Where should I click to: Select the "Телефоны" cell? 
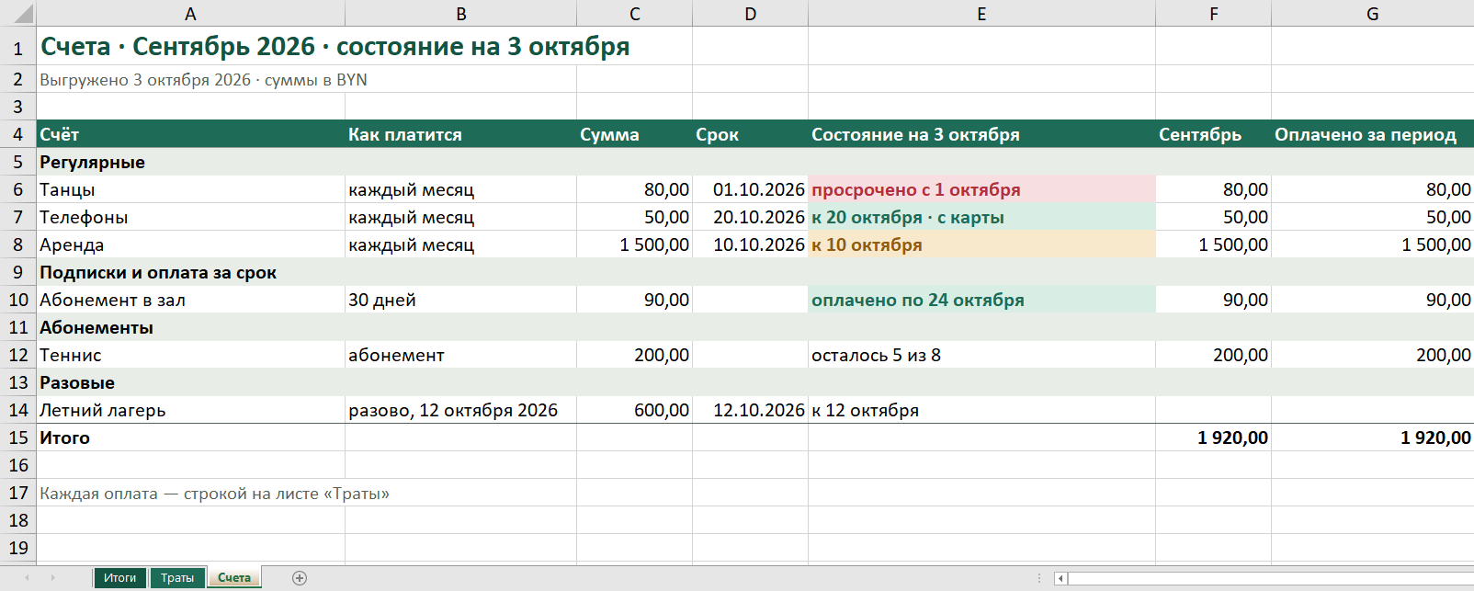[x=190, y=217]
